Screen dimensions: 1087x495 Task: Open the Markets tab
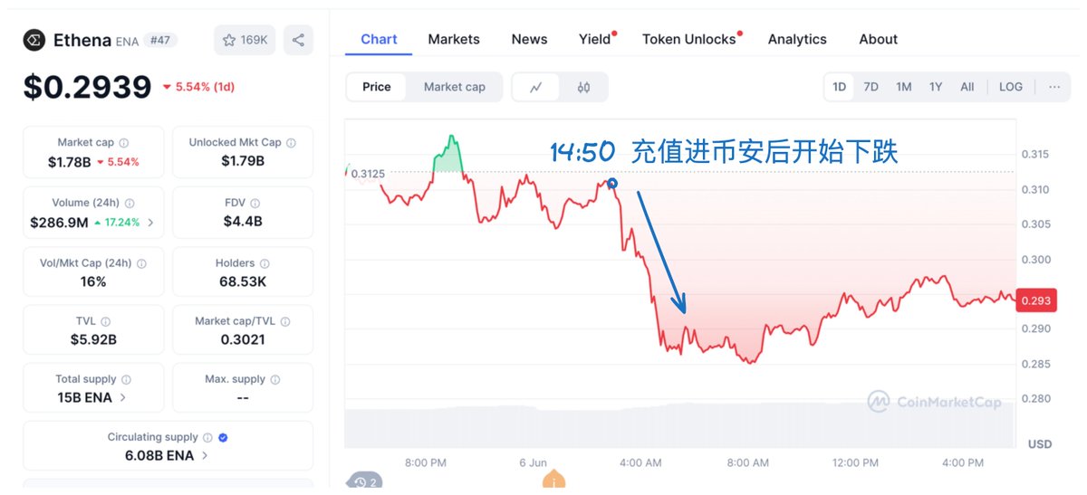(x=454, y=39)
